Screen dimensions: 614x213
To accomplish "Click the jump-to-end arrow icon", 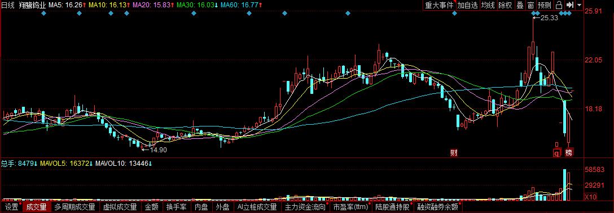I will coord(570,5).
